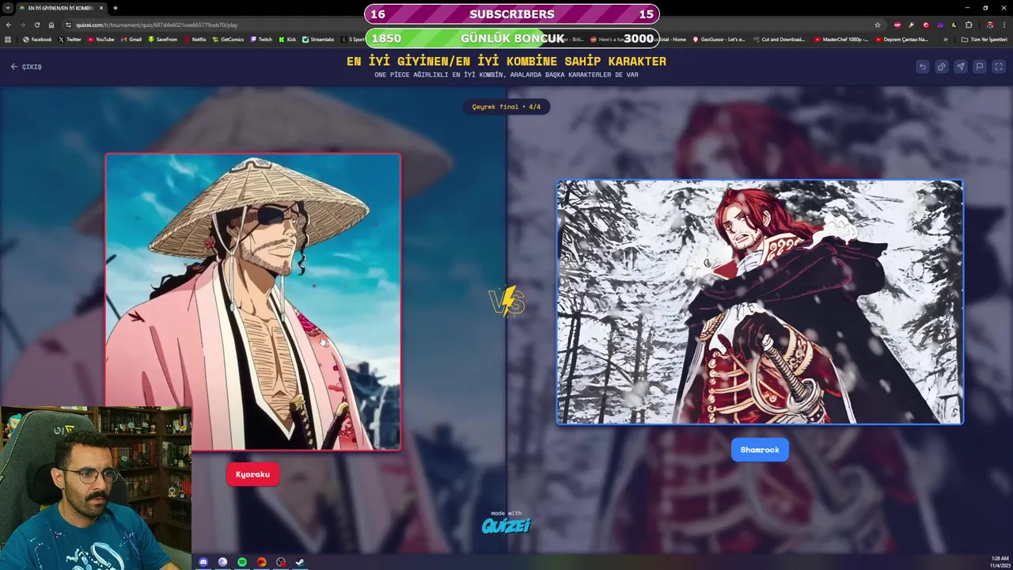The image size is (1013, 570).
Task: Open the Tüm Yer İşaretleri bookmarks folder
Action: point(985,39)
